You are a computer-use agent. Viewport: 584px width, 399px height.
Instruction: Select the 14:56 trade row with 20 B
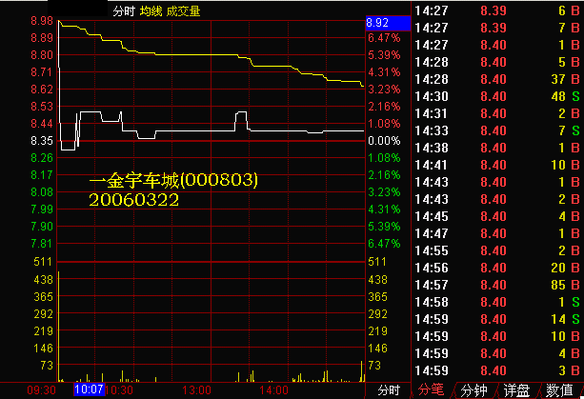pyautogui.click(x=498, y=267)
